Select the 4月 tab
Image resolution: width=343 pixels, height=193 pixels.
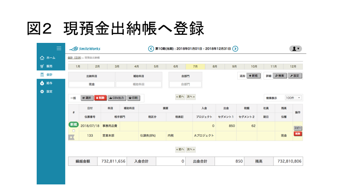click(137, 67)
